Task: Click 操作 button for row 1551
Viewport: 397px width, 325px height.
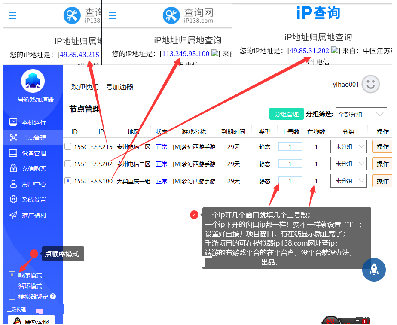Action: click(x=382, y=164)
